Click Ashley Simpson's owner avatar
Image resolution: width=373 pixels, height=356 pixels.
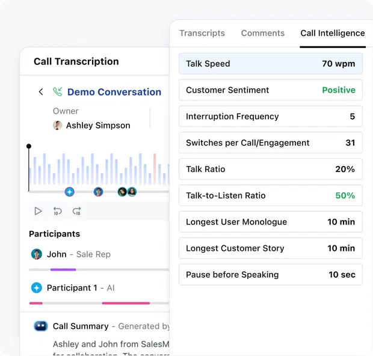pos(58,125)
